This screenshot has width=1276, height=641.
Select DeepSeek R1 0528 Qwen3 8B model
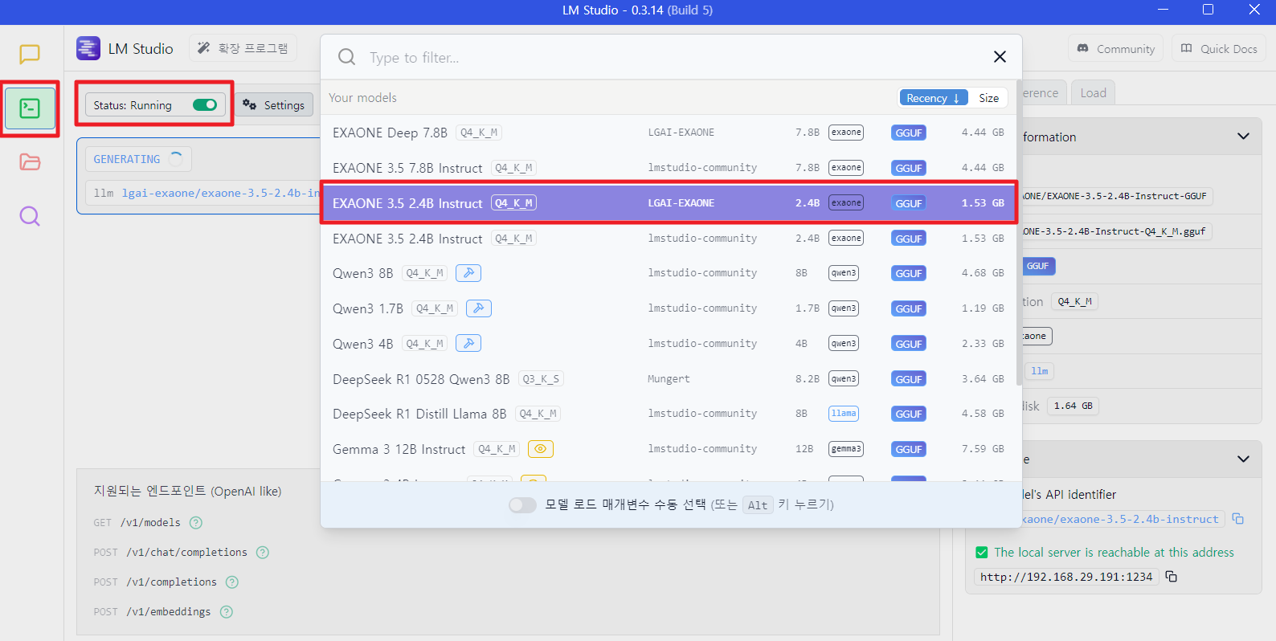669,379
